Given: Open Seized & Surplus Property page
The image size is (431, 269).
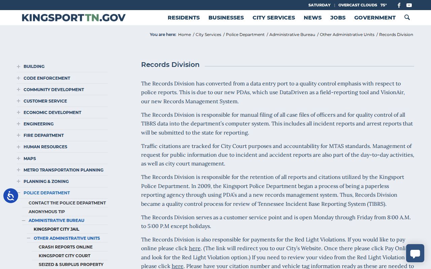Looking at the screenshot, I should 71,264.
